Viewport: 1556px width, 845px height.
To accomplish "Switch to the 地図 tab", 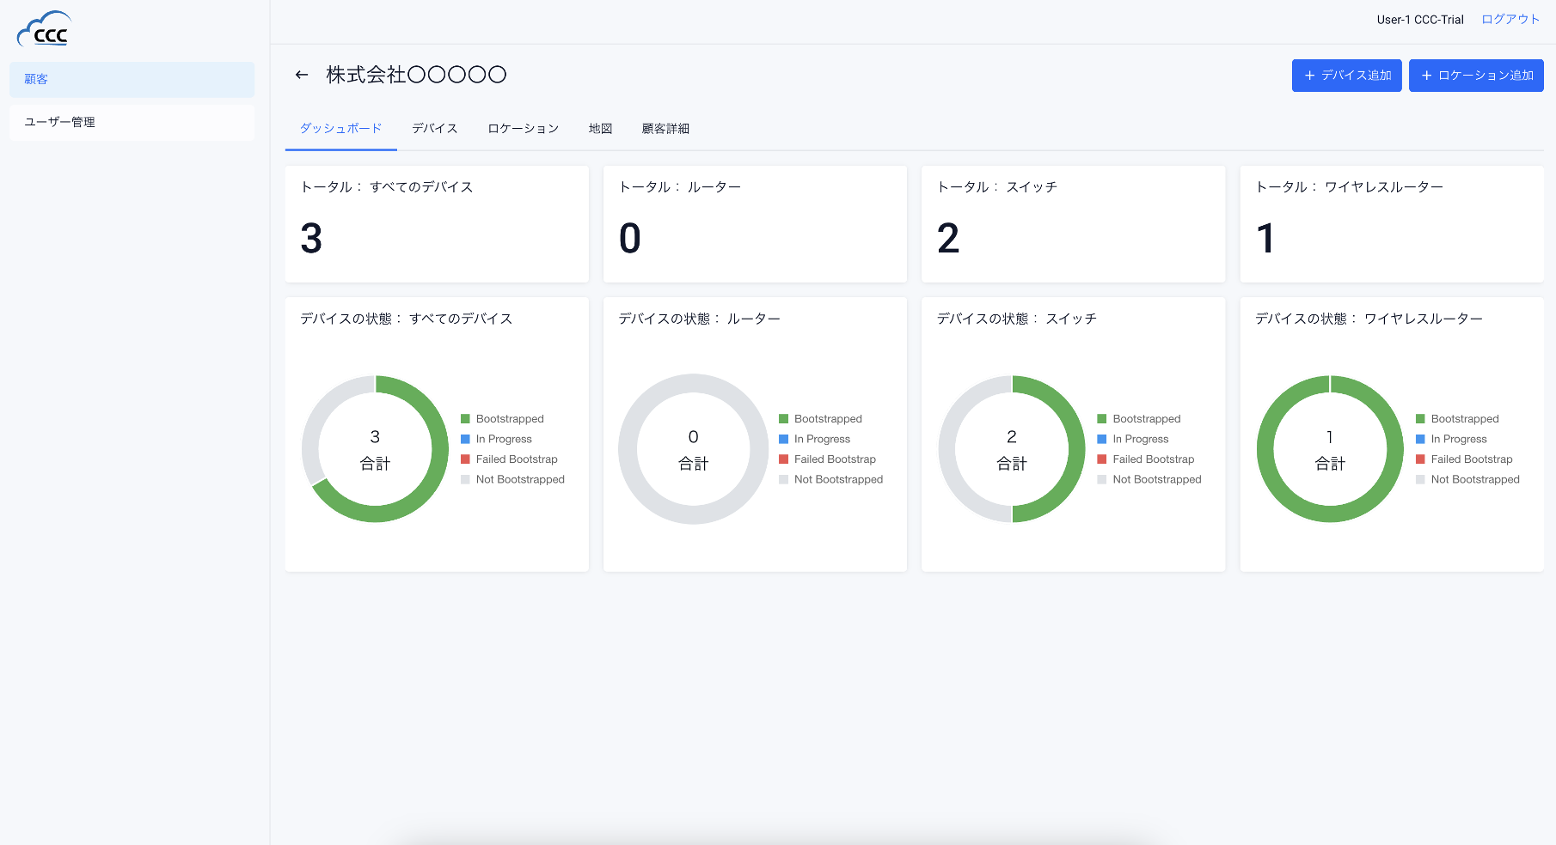I will coord(600,129).
